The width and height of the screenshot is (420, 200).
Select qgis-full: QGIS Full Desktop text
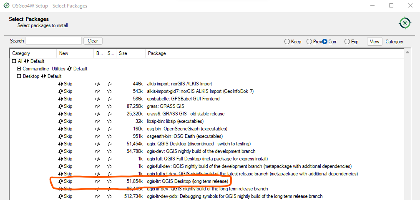pyautogui.click(x=207, y=159)
